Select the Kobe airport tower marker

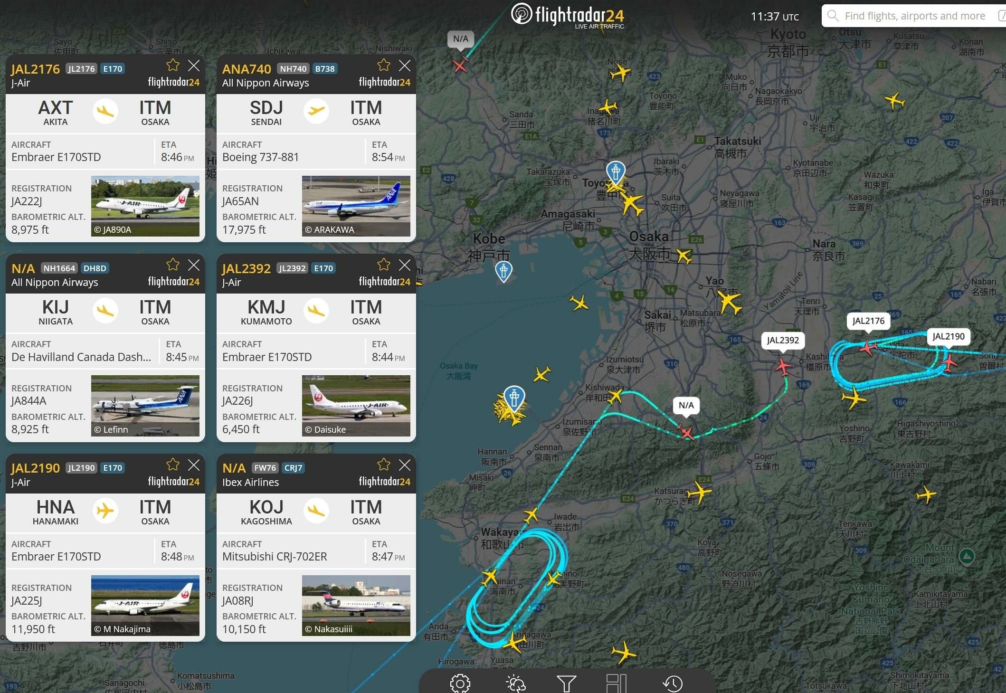[x=503, y=271]
